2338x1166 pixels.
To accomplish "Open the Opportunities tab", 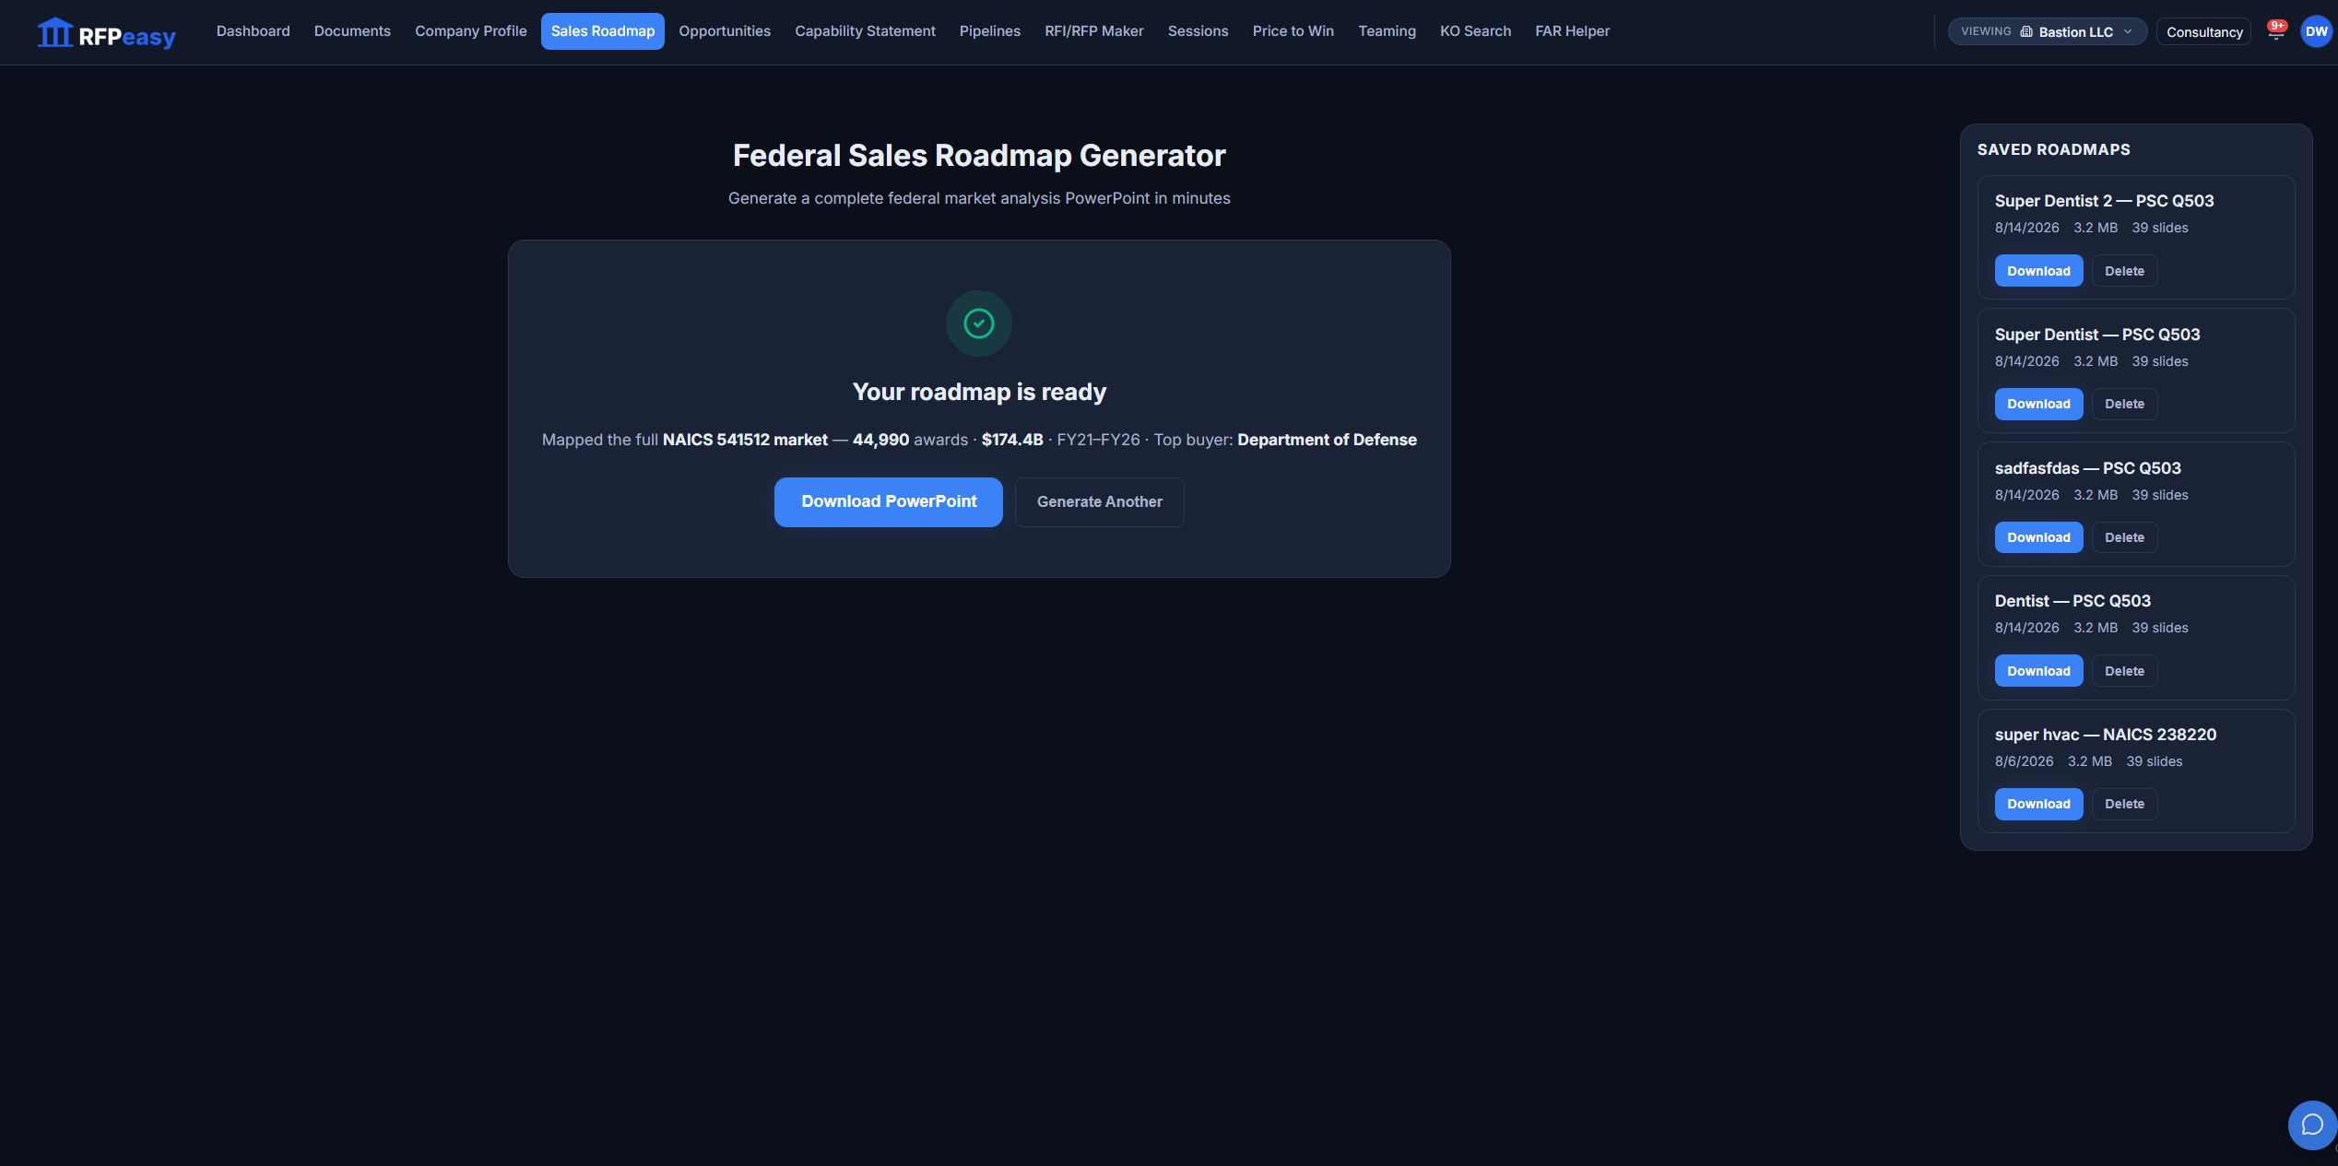I will (725, 31).
